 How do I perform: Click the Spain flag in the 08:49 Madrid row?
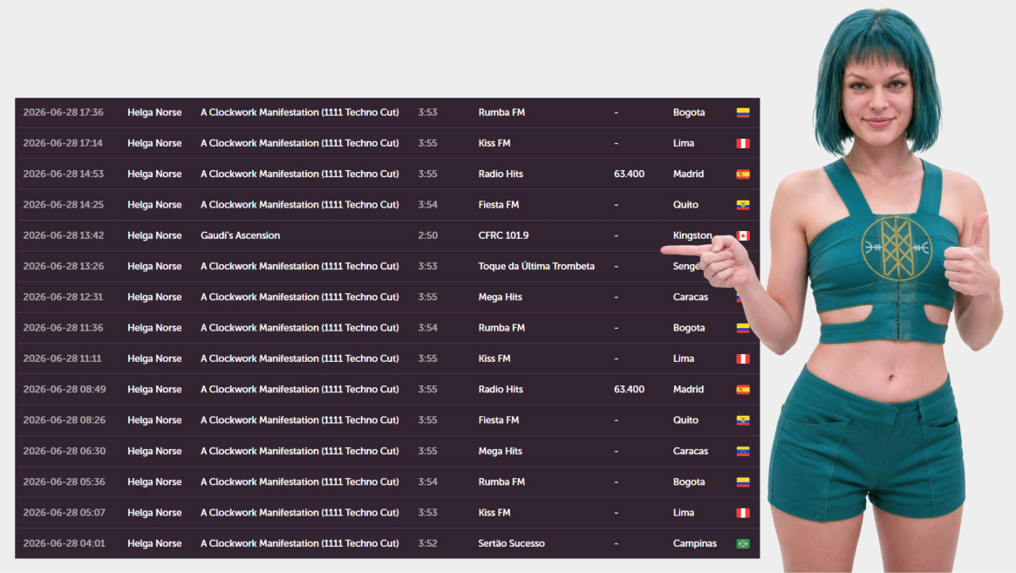pos(742,390)
